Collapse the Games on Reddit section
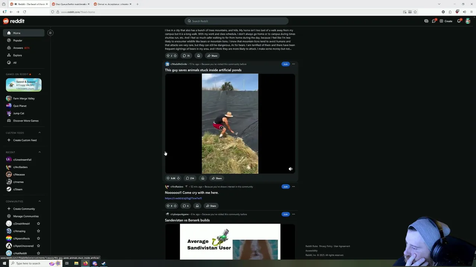Screen dimensions: 476x267 coord(39,74)
